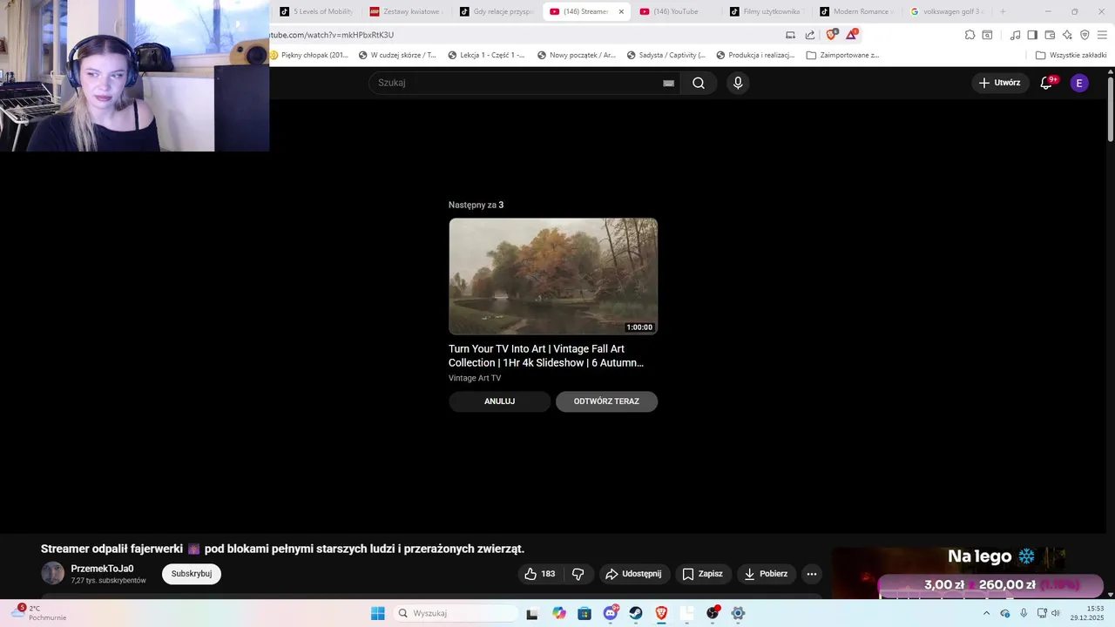Screen dimensions: 1115x627
Task: Click ANULUJ to cancel autoplay
Action: 500,401
